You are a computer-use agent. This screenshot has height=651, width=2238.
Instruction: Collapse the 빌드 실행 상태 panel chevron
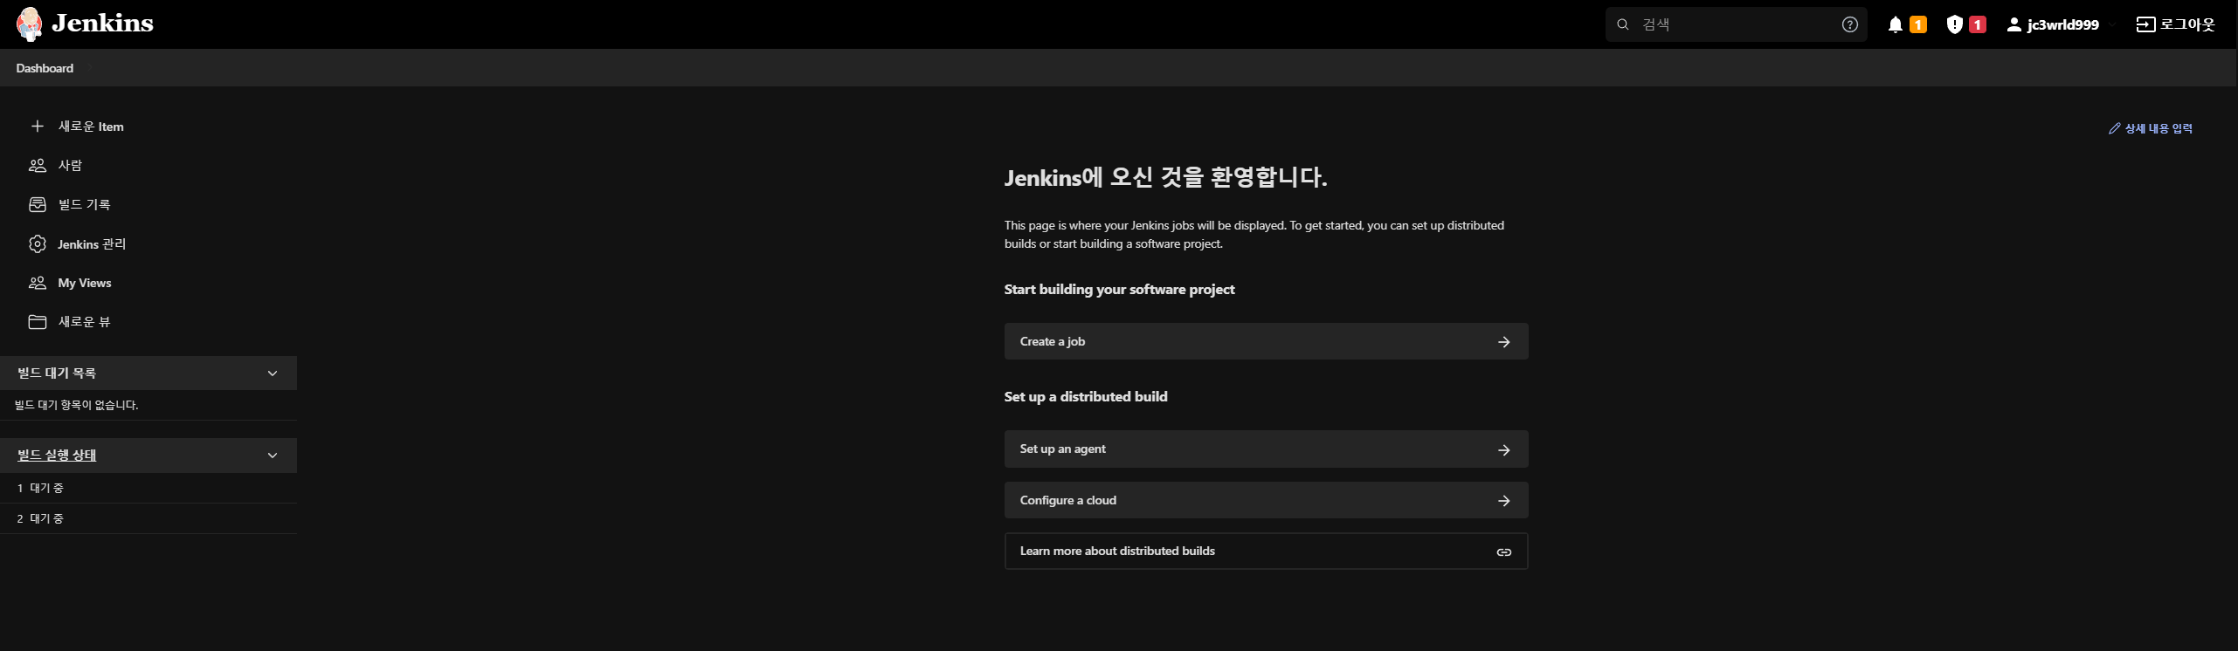tap(273, 456)
